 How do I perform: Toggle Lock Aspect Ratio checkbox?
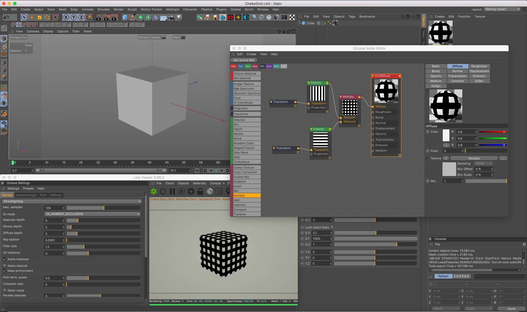coord(332,227)
